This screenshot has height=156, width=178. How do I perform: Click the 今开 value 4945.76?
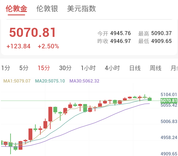[x=120, y=33]
